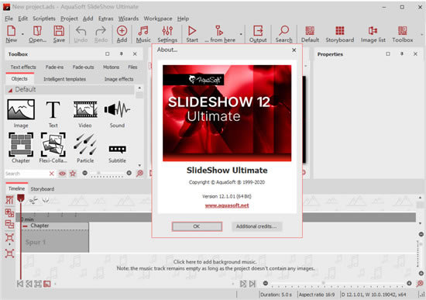Screen dimensions: 426x300
Task: Select the Subtitle object icon
Action: click(x=117, y=153)
